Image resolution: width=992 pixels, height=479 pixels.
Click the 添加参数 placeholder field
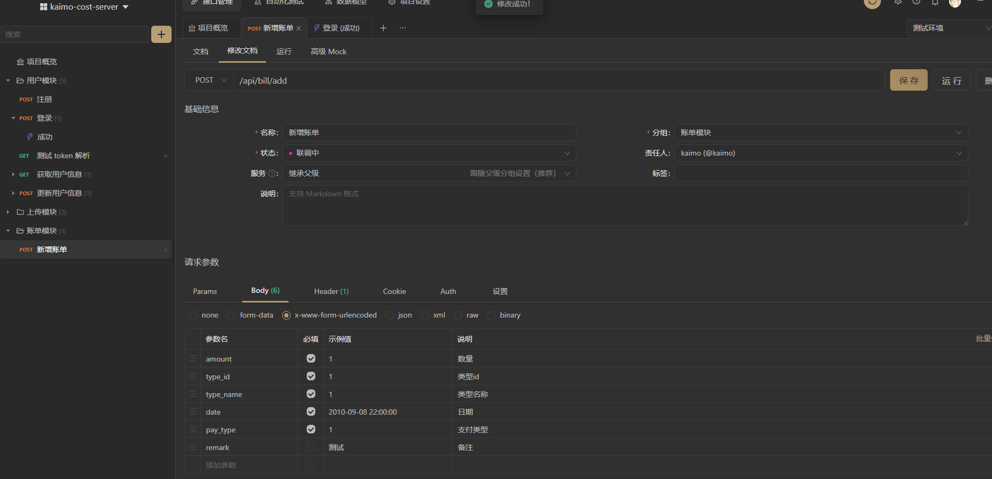[249, 465]
